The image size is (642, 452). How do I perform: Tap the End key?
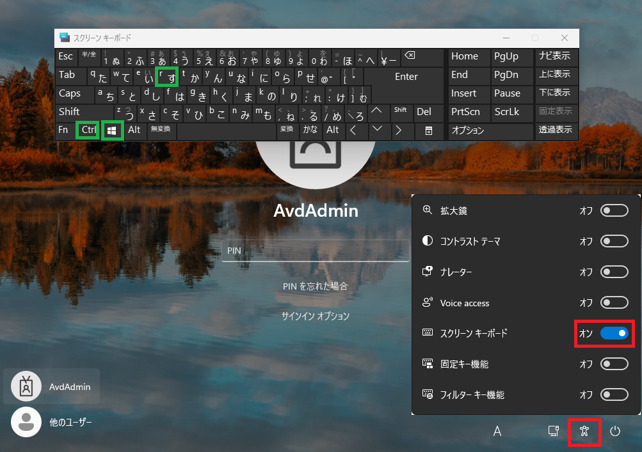[469, 75]
